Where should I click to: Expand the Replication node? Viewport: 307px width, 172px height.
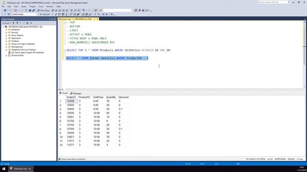coord(6,38)
